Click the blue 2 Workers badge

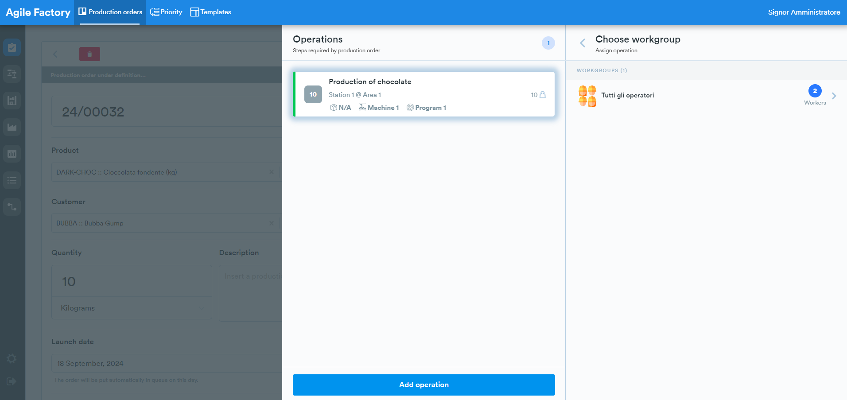pyautogui.click(x=815, y=91)
